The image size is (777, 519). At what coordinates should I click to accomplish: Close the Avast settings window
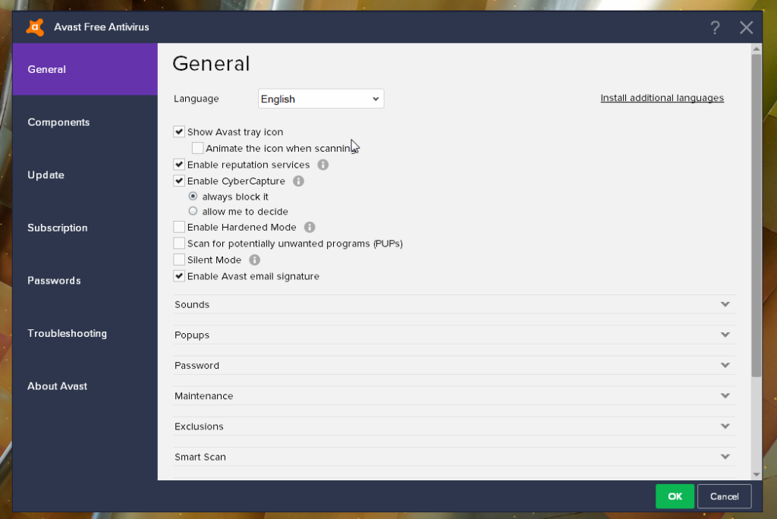point(747,27)
